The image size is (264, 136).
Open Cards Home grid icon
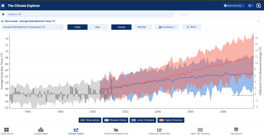coord(7,130)
